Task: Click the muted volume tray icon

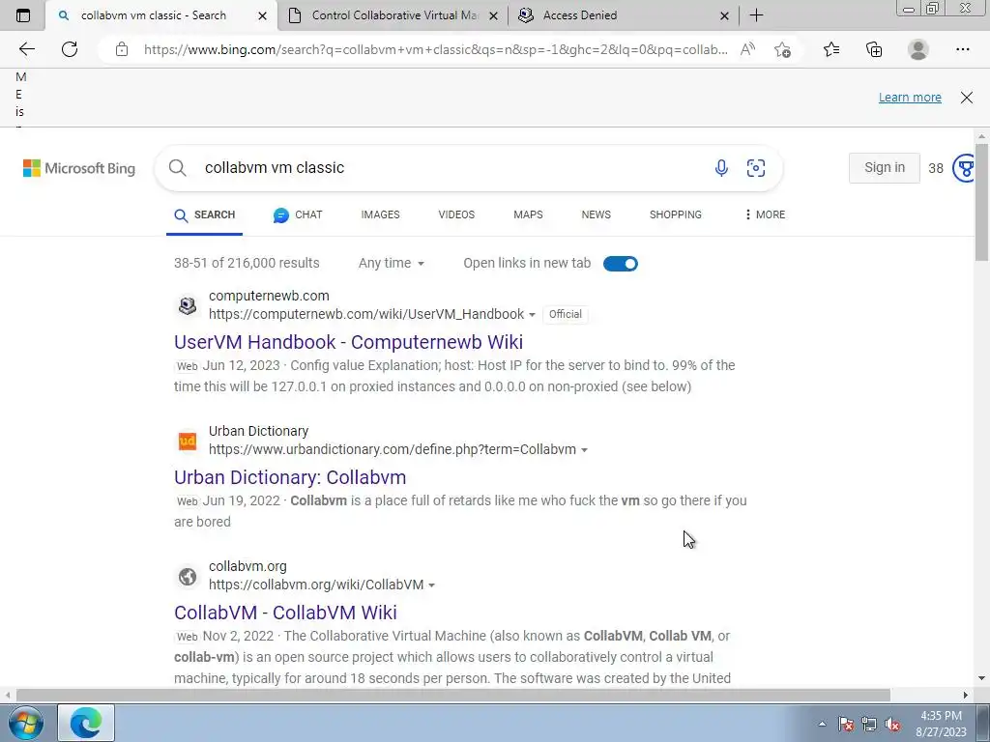Action: (x=892, y=724)
